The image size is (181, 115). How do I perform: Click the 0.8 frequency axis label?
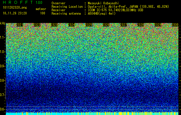pos(2,80)
